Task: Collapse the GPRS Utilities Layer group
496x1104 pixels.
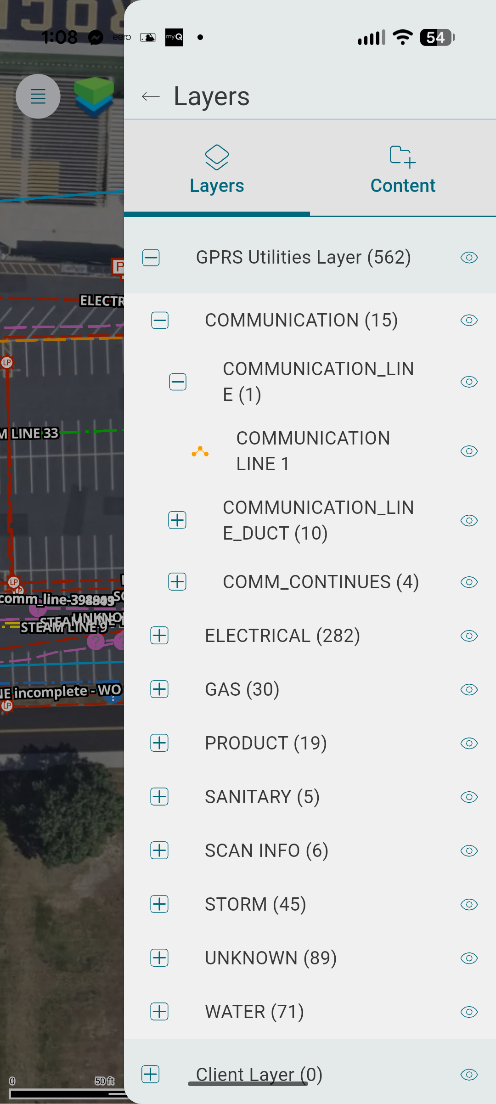Action: 151,258
